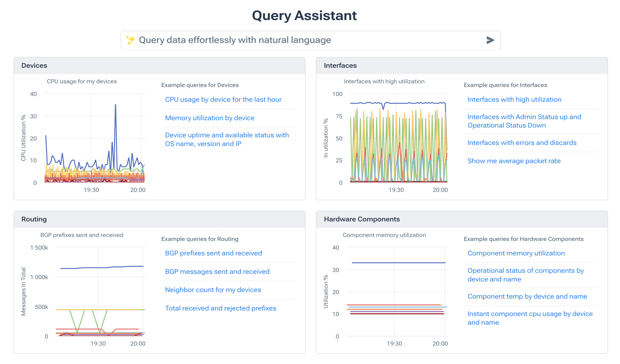
Task: Click the send arrow icon in query bar
Action: [490, 40]
